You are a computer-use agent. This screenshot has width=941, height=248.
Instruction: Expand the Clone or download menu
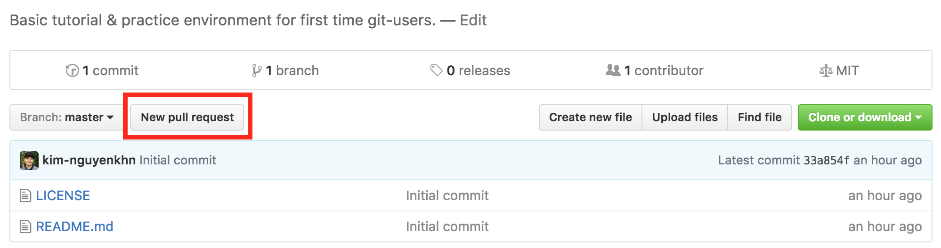tap(865, 117)
